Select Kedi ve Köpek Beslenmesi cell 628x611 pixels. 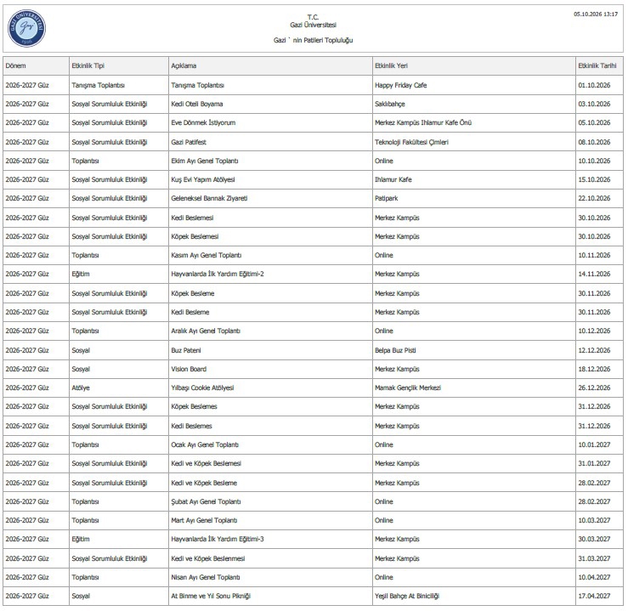pyautogui.click(x=270, y=558)
